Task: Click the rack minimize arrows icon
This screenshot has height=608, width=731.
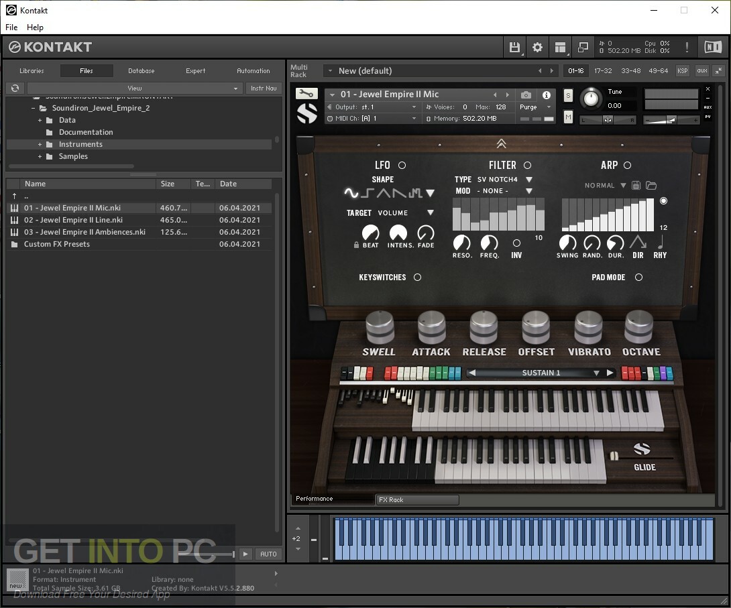Action: (x=718, y=71)
